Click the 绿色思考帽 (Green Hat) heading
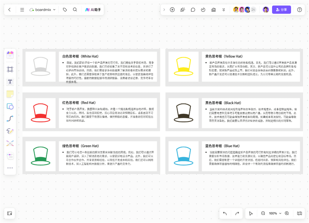Image resolution: width=309 pixels, height=223 pixels. (80, 146)
